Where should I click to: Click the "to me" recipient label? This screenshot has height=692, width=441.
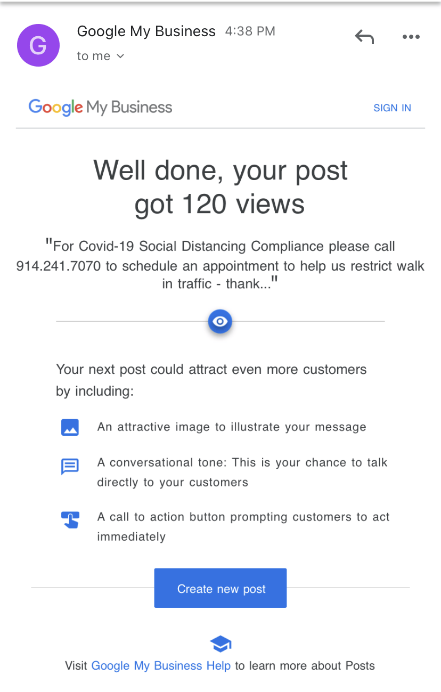(x=94, y=56)
